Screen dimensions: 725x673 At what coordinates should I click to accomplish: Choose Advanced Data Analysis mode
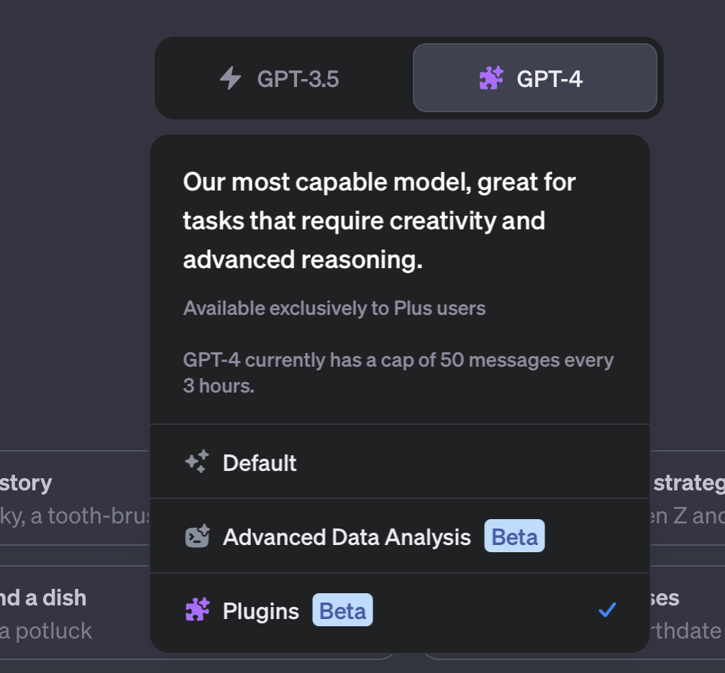click(400, 536)
